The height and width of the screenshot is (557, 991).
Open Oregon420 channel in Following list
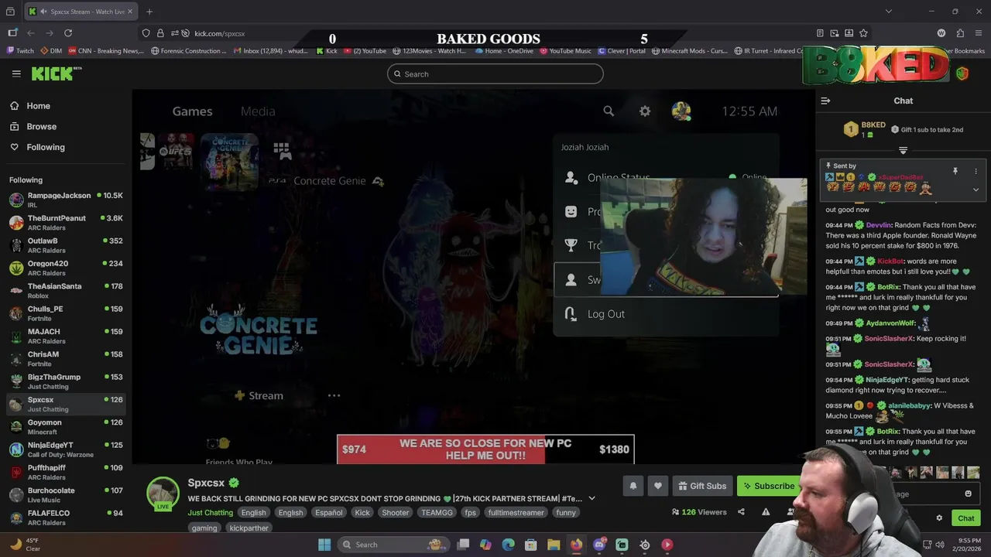[66, 268]
